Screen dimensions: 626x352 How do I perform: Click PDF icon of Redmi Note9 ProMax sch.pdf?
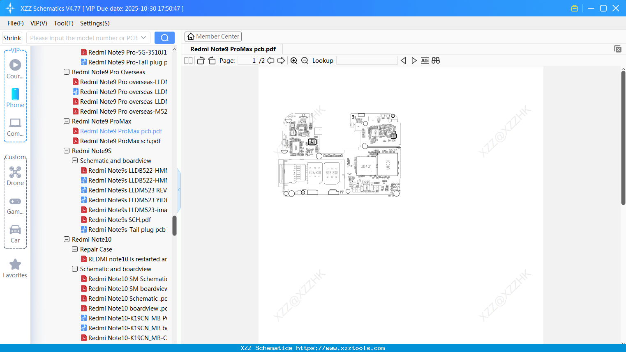76,141
